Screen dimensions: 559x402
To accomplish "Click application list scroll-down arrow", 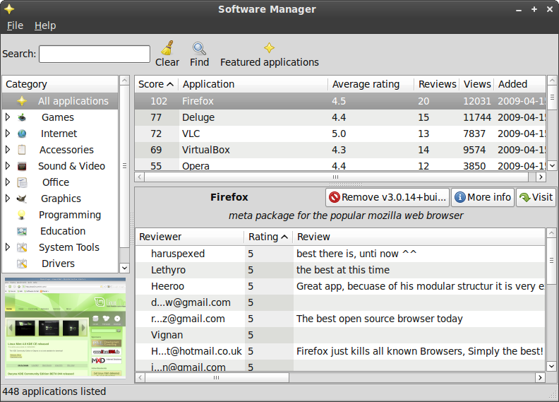I will click(552, 165).
